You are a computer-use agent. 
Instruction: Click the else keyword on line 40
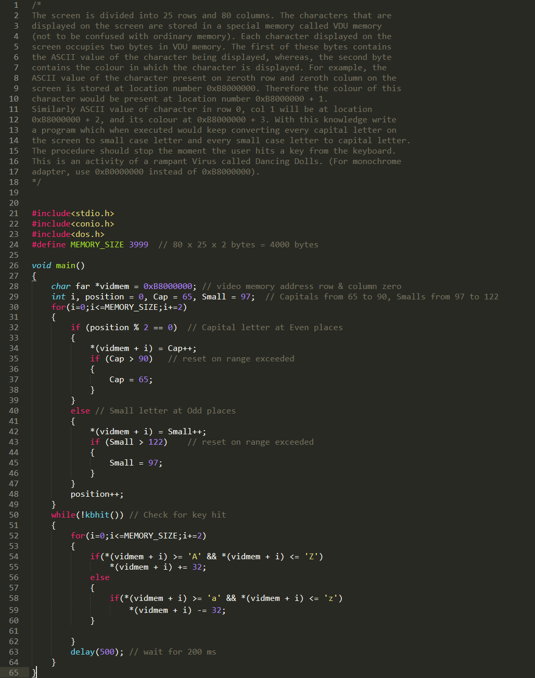[x=80, y=410]
